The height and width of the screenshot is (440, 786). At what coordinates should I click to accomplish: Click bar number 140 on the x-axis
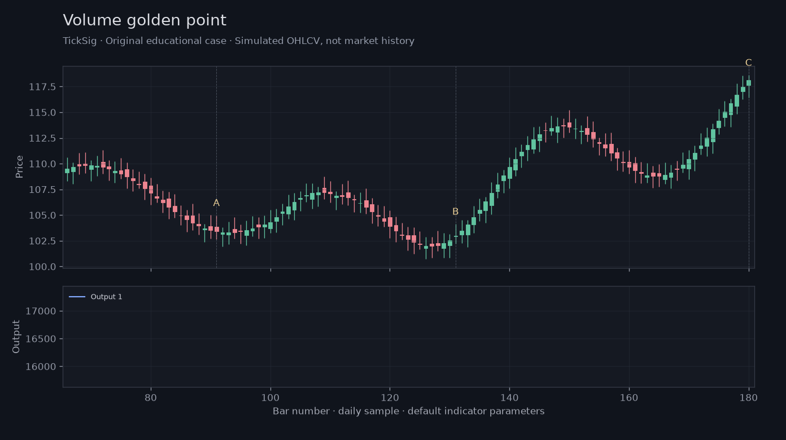coord(509,397)
